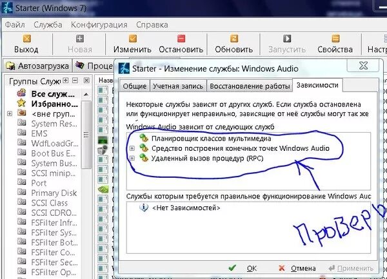Open the Конфигурация menu
This screenshot has width=387, height=279.
[99, 24]
